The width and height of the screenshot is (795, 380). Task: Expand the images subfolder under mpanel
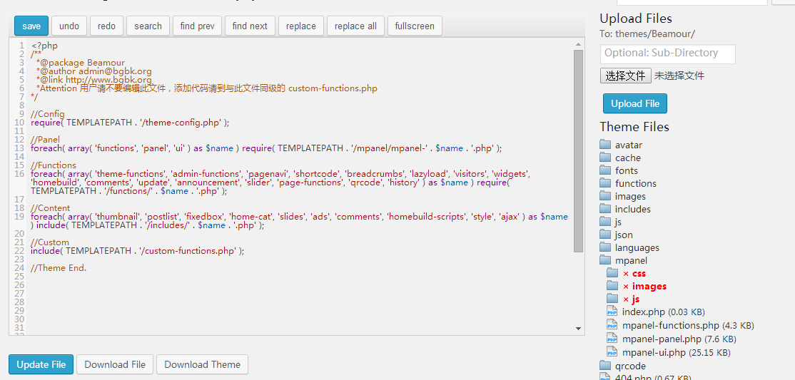(612, 287)
